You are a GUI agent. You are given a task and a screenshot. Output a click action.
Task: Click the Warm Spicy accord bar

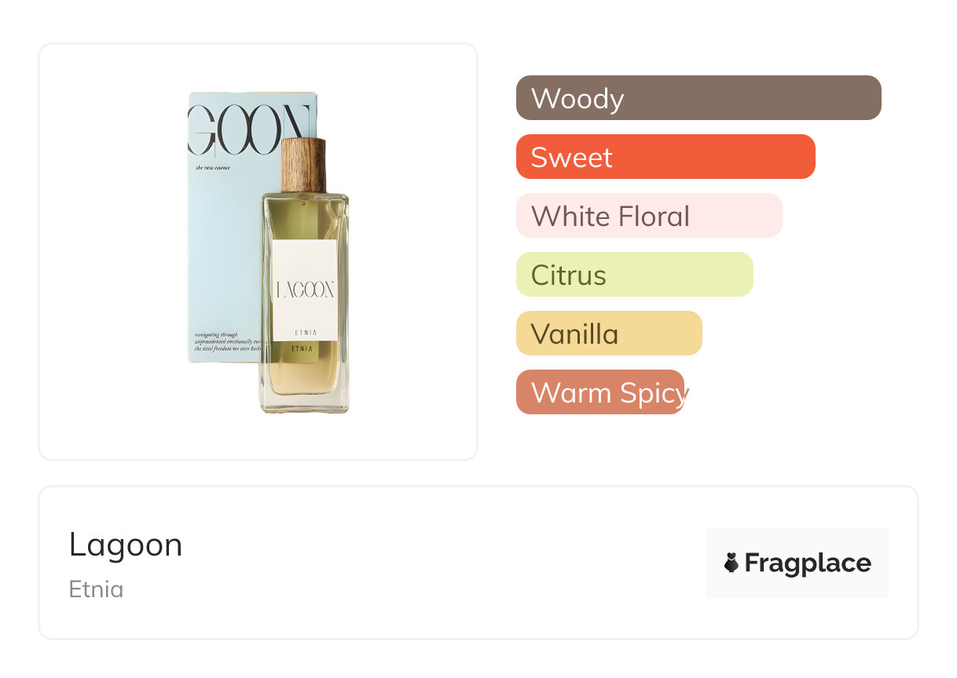[599, 392]
